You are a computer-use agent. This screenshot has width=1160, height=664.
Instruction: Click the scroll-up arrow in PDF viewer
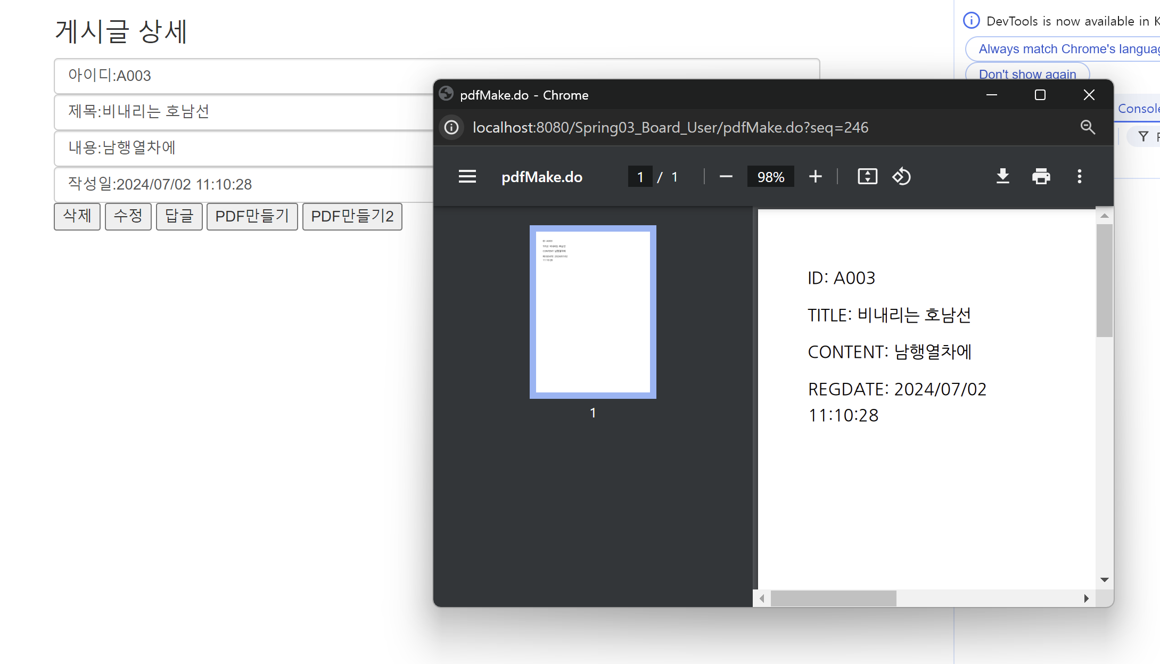[x=1105, y=216]
